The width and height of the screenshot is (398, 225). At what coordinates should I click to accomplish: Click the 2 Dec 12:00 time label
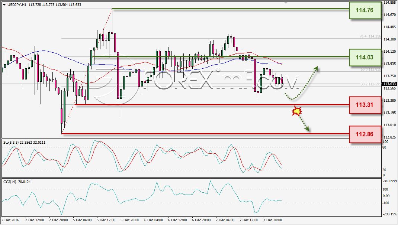35,220
